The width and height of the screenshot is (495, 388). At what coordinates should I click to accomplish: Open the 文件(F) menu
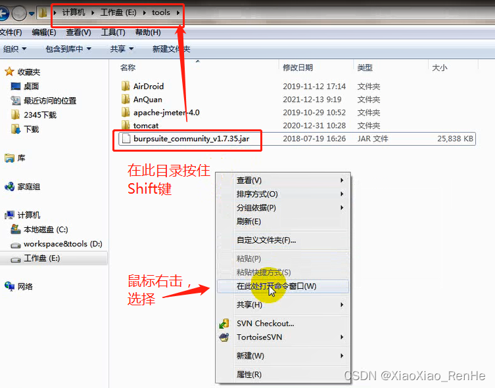pyautogui.click(x=11, y=32)
